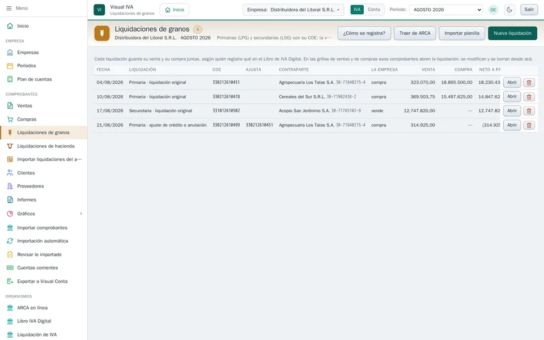Open the Período AGOSTO 2026 dropdown

coord(446,10)
